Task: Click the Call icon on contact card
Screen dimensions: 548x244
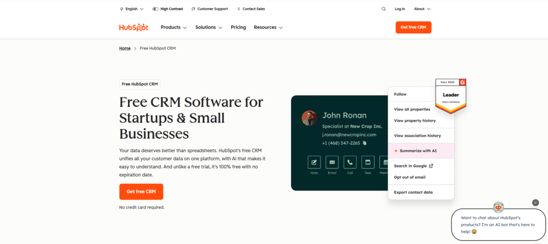Action: [x=350, y=162]
